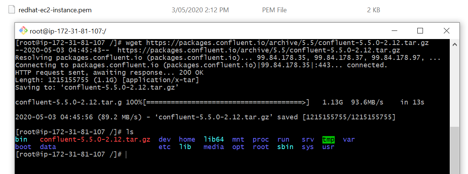Screen dimensions: 468x174
Task: Click the lib64 directory in ls output
Action: point(214,139)
